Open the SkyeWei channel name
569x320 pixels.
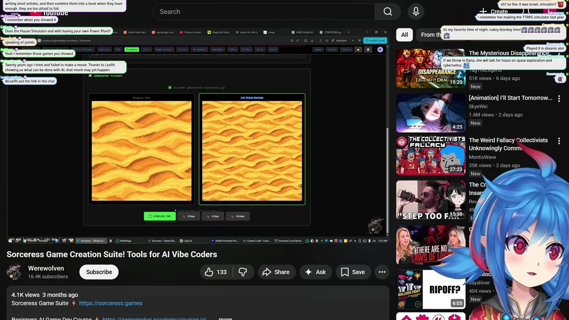click(478, 107)
